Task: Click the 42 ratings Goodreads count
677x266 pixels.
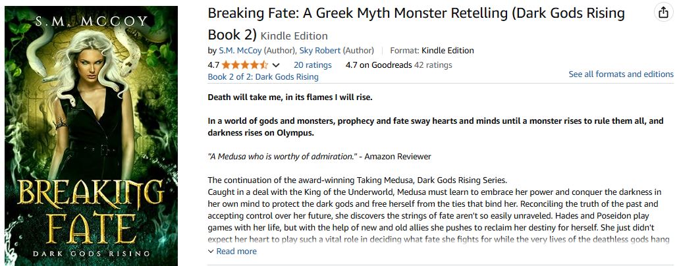Action: point(433,65)
